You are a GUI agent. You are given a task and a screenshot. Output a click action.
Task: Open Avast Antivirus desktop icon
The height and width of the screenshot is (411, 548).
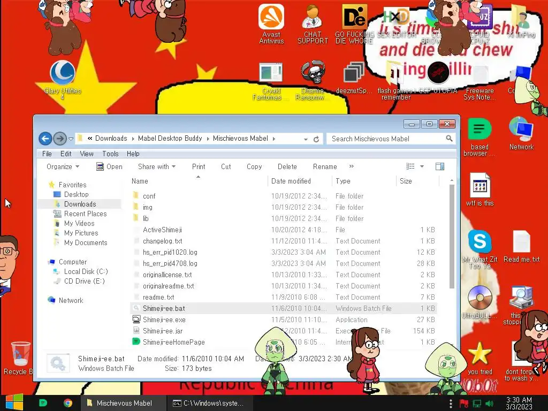(271, 24)
